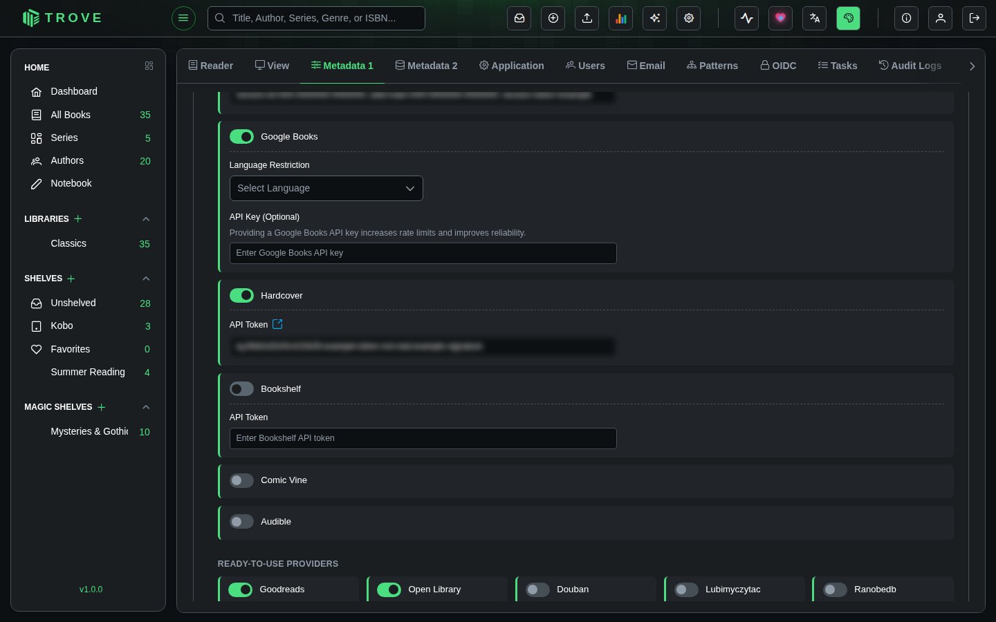Click the heart icon in top bar
The width and height of the screenshot is (996, 622).
click(781, 18)
